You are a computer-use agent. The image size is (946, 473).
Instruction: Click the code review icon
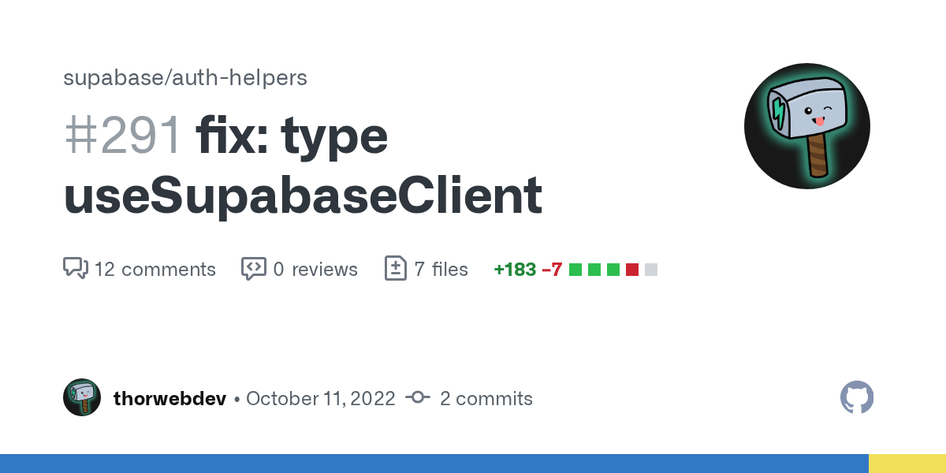click(x=253, y=269)
